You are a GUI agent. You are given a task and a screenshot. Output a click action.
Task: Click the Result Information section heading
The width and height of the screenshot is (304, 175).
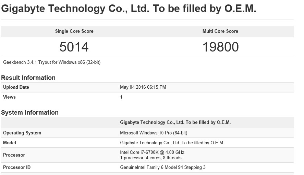[x=28, y=78]
